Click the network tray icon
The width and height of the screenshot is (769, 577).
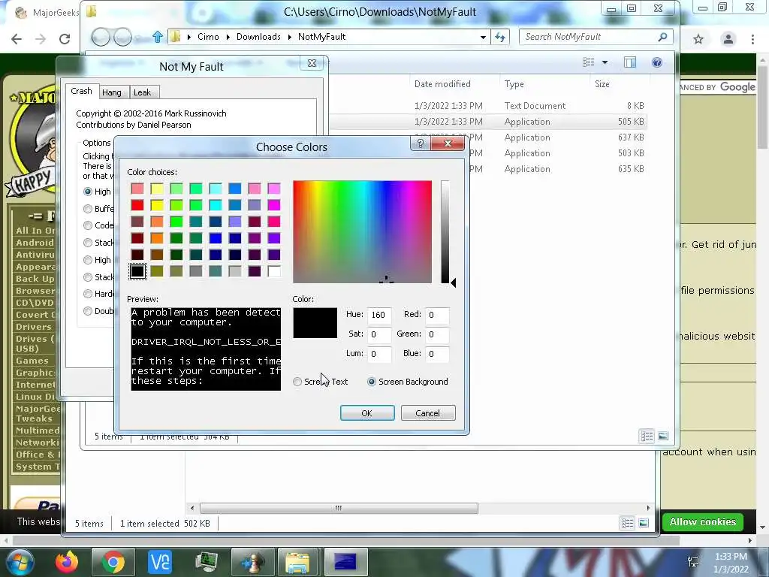pos(693,562)
